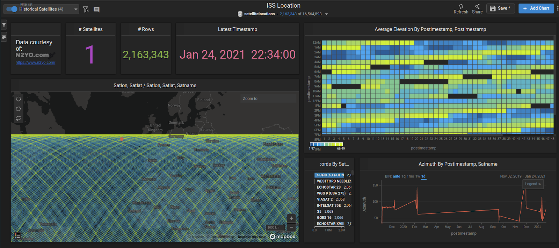Refresh the dashboard
Viewport: 559px width, 248px height.
pyautogui.click(x=461, y=9)
